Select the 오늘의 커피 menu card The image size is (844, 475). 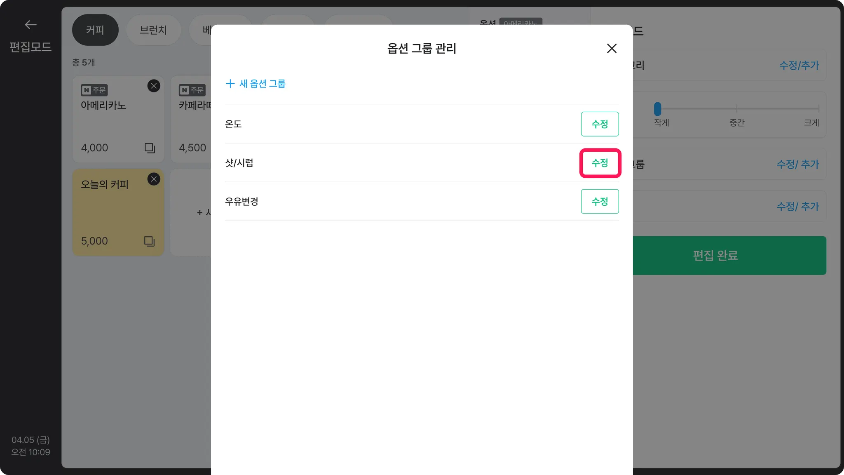118,212
